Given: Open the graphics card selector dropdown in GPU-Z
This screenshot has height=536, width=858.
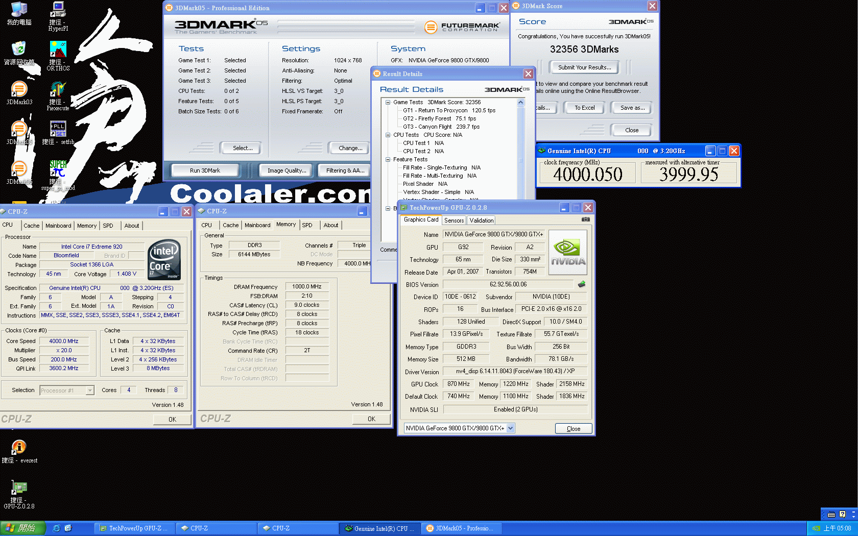Looking at the screenshot, I should [x=510, y=428].
